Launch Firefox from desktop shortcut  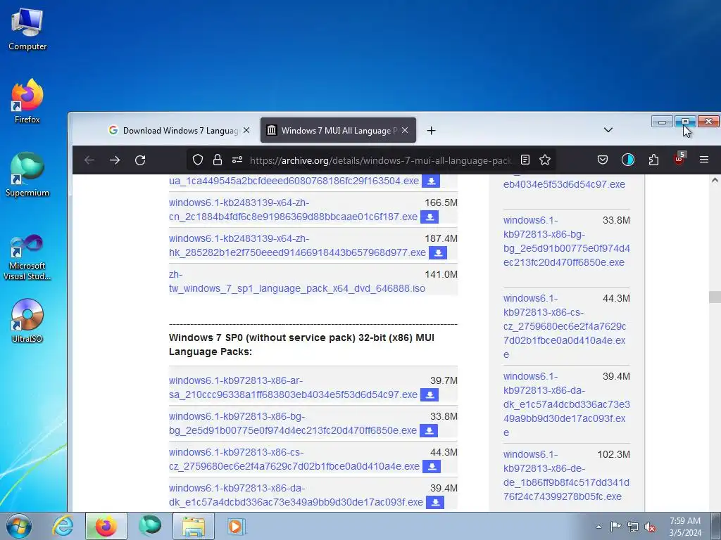pos(27,101)
